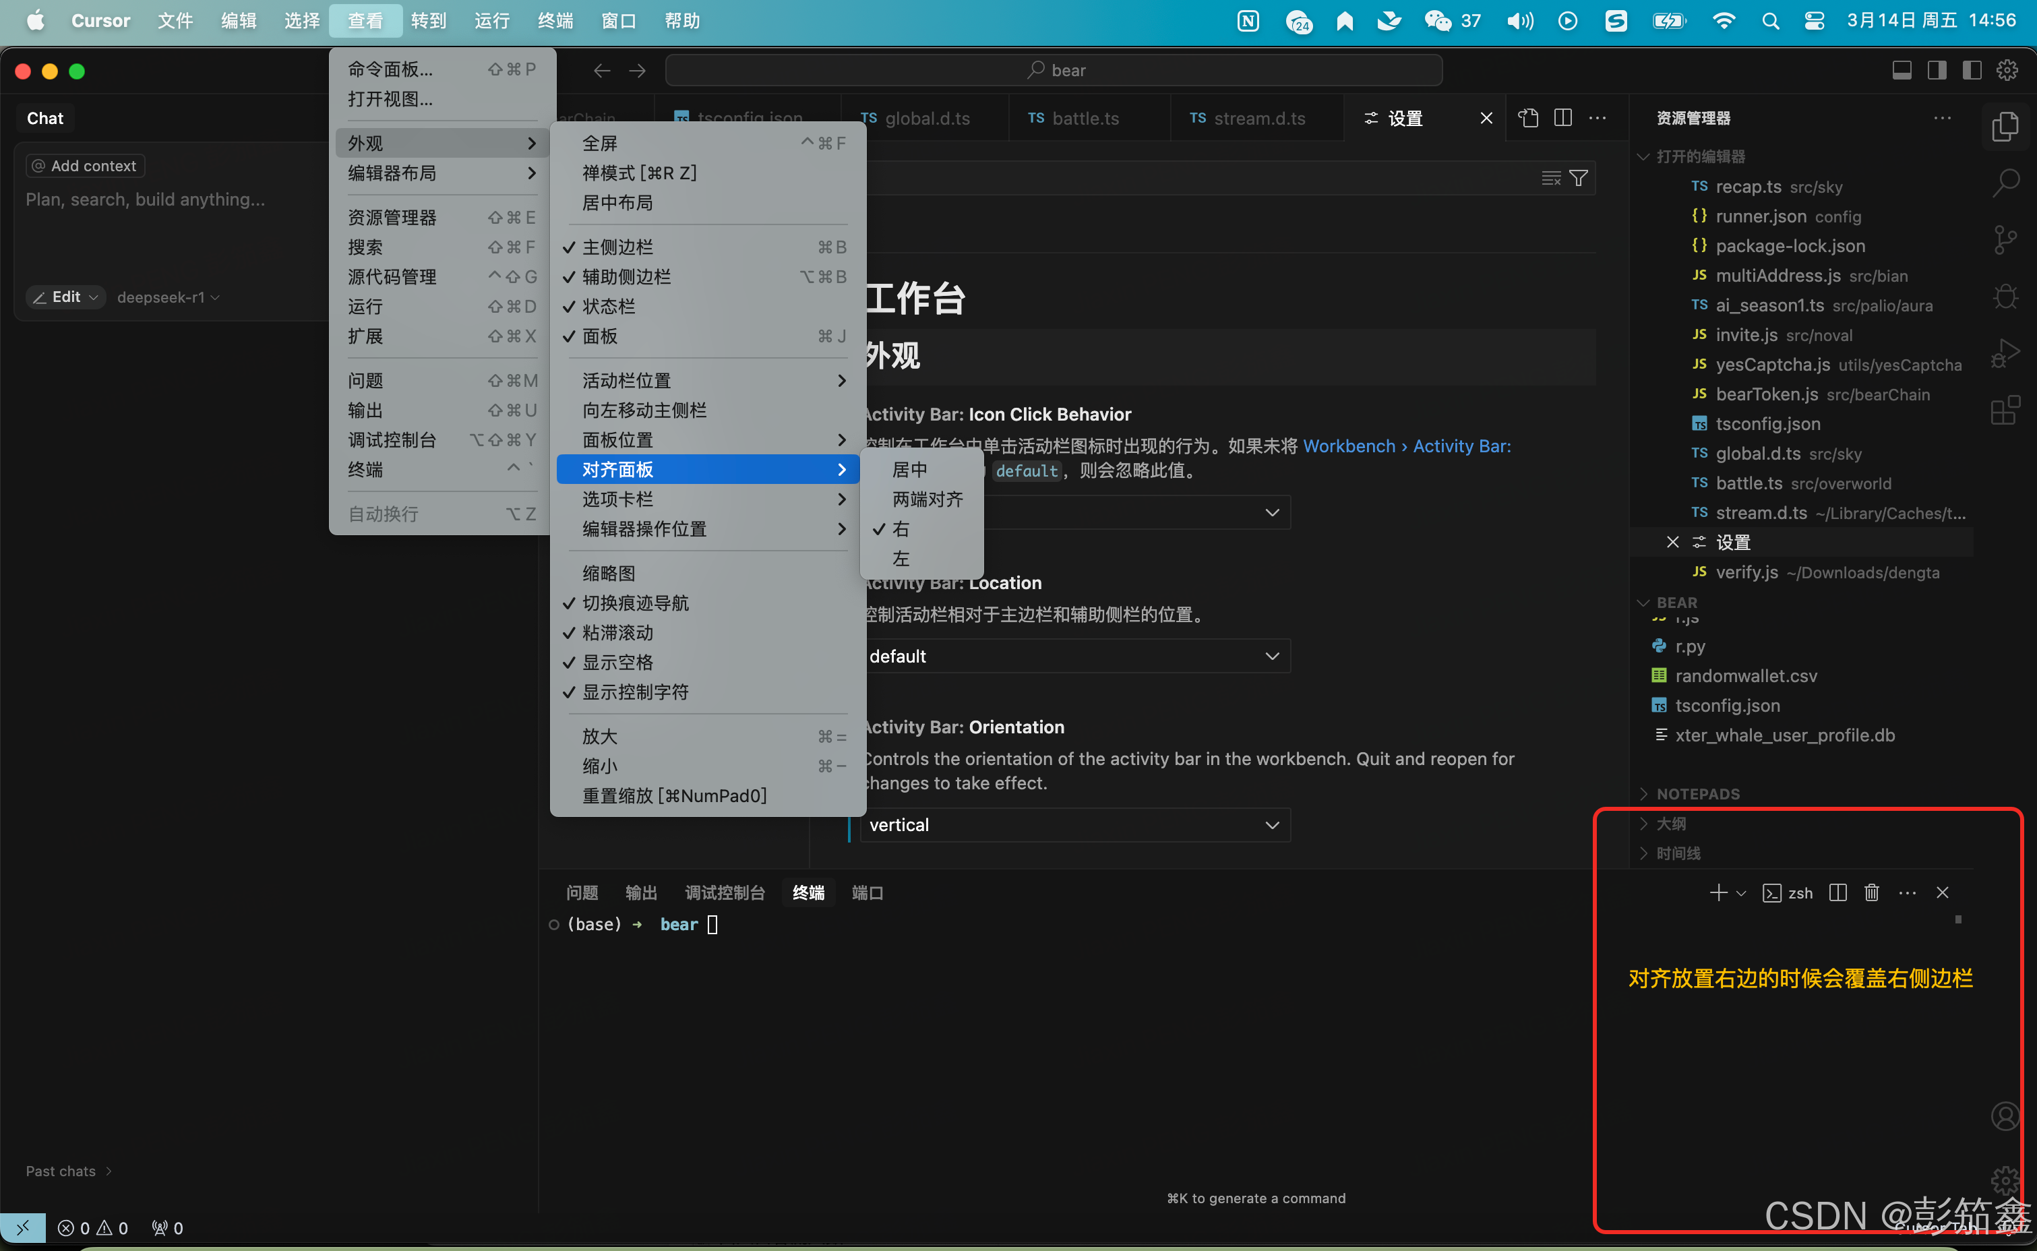
Task: Toggle 状态栏 visibility in the menu
Action: [x=609, y=307]
